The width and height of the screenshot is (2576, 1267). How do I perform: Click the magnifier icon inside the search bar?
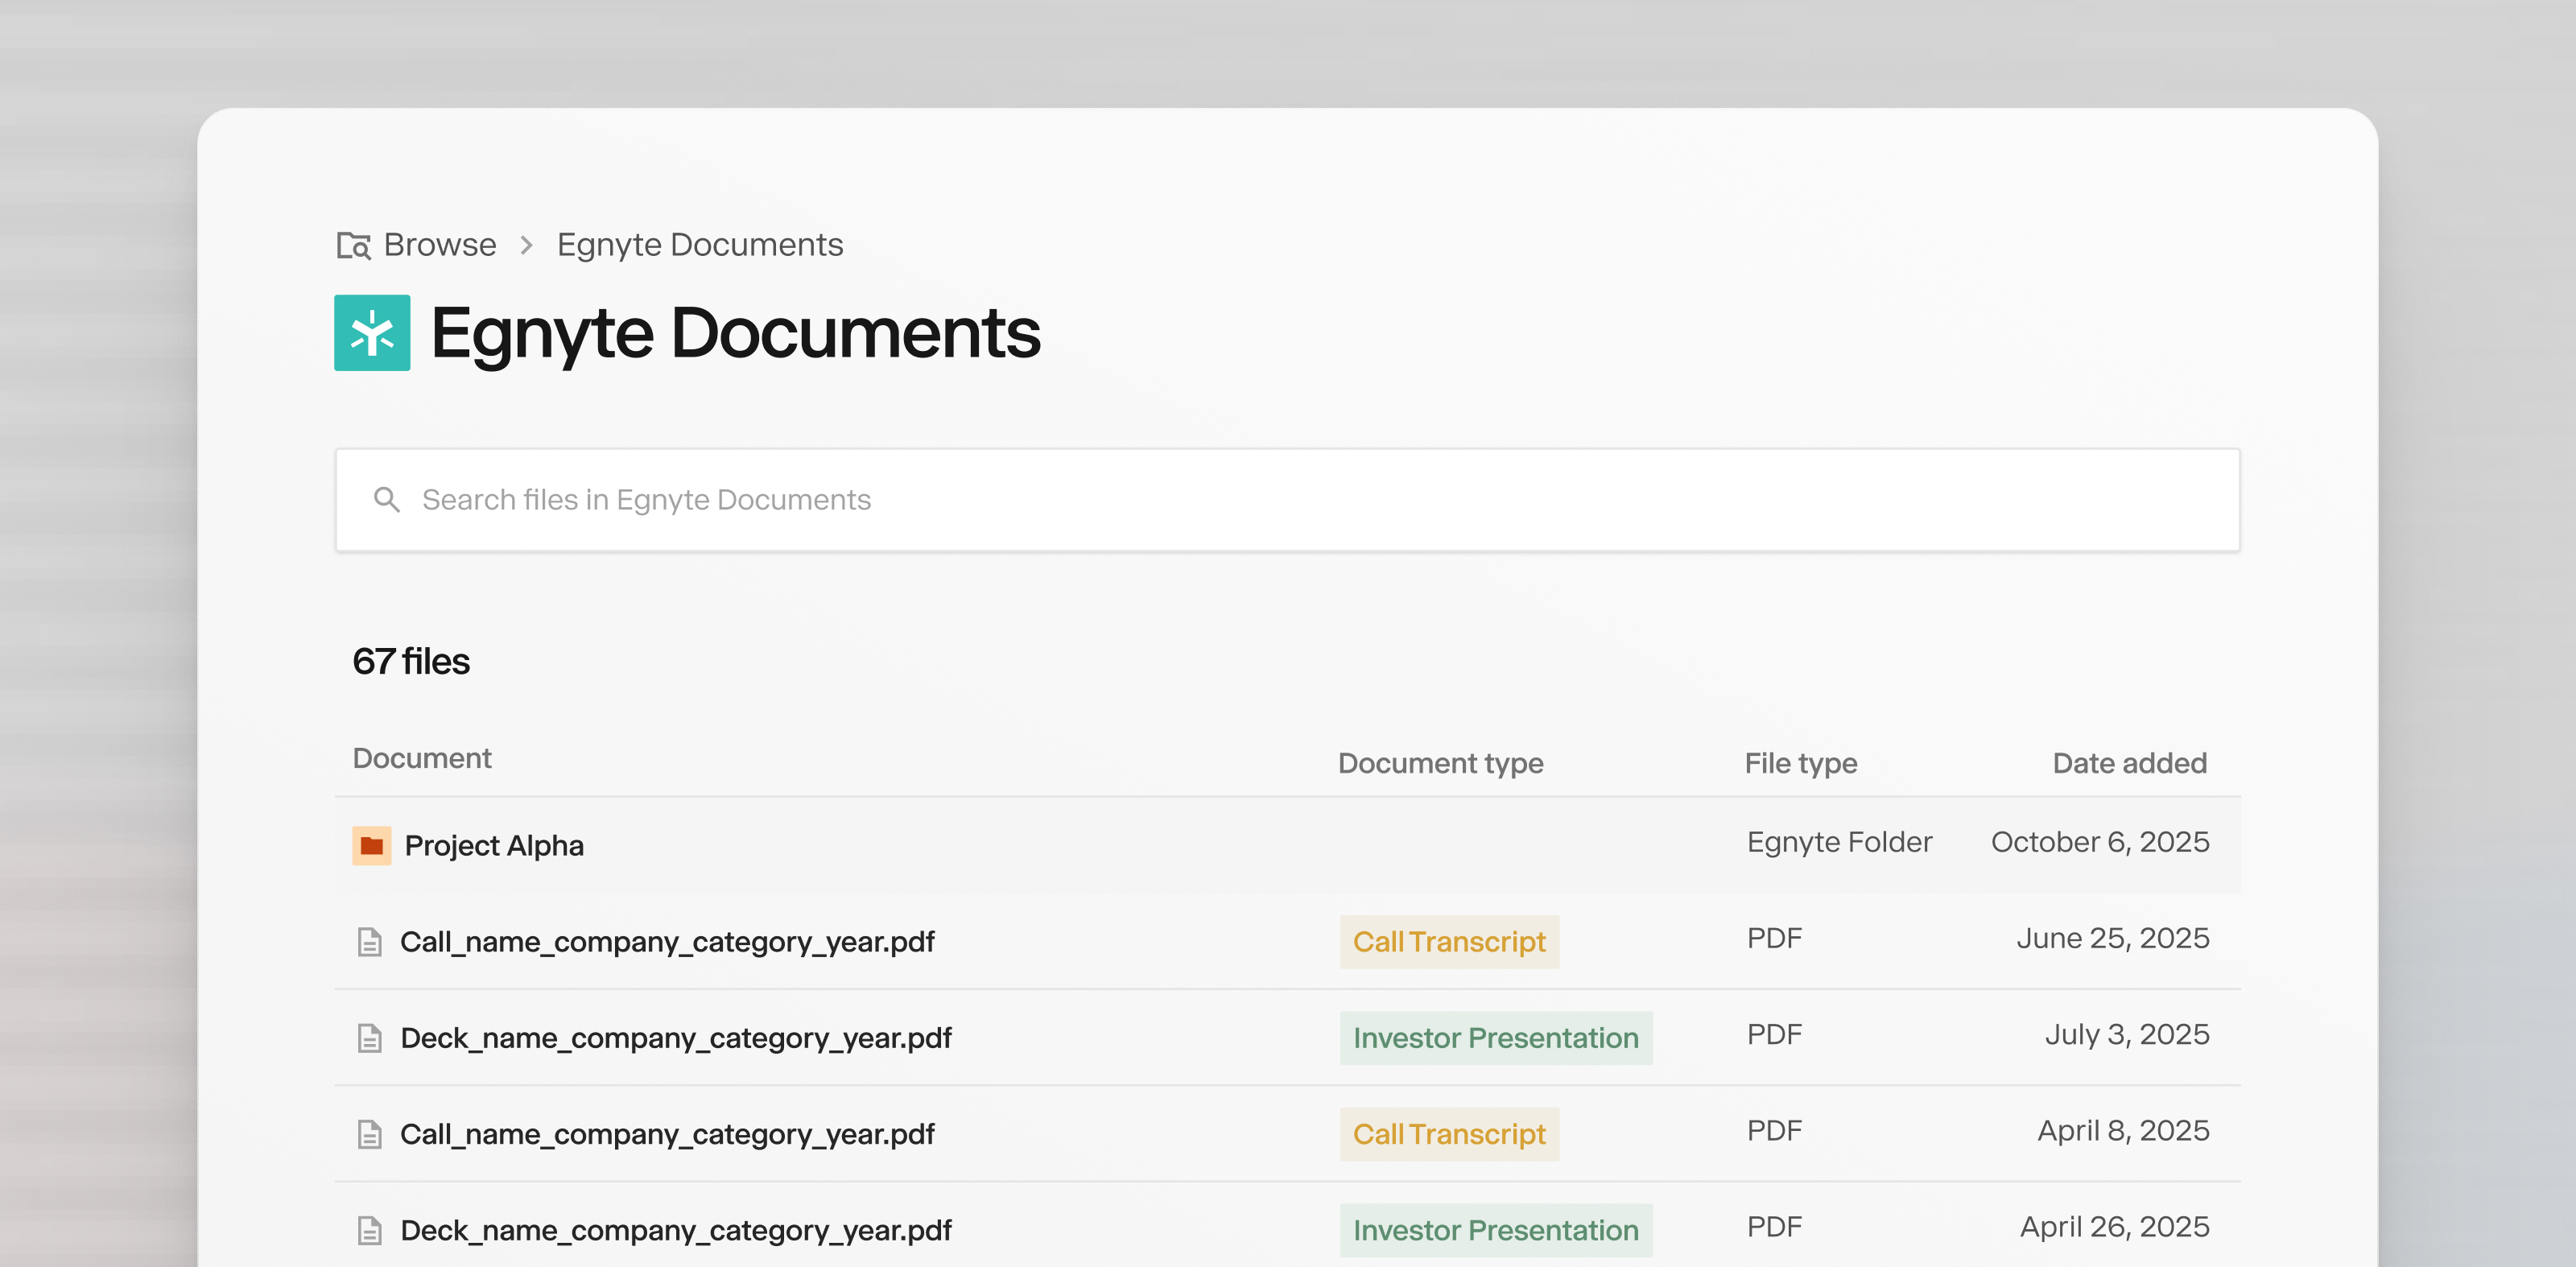(x=388, y=499)
